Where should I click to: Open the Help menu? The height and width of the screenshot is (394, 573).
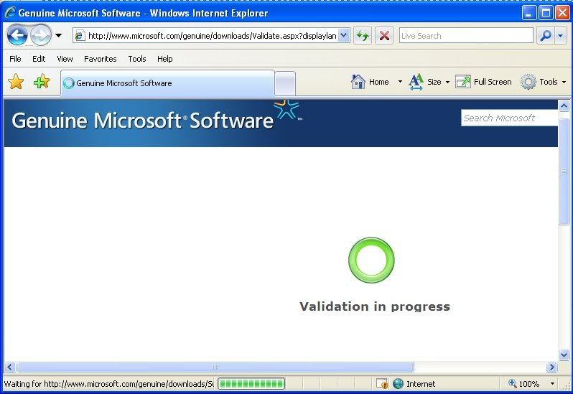(x=165, y=59)
